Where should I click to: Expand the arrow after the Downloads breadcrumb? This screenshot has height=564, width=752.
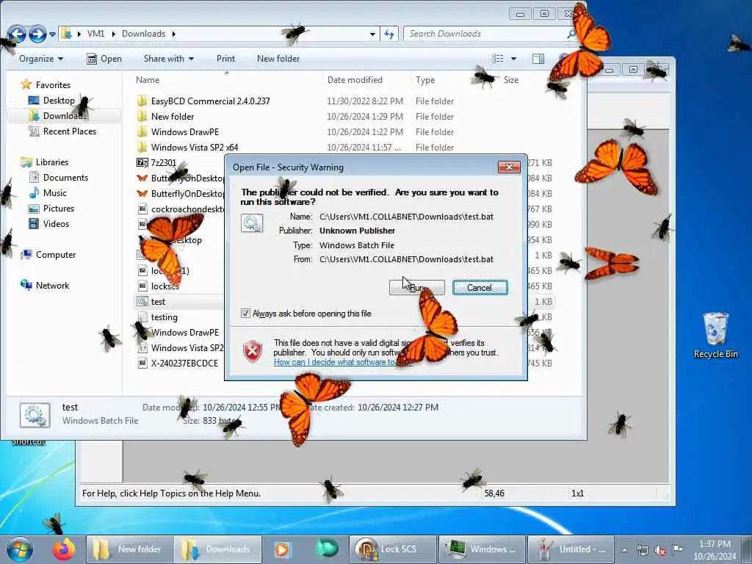(173, 34)
